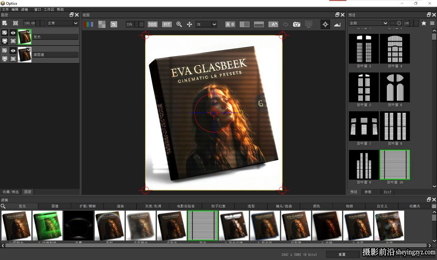Toggle the monitor icon on 发光 layer
Image resolution: width=437 pixels, height=260 pixels.
[x=5, y=41]
